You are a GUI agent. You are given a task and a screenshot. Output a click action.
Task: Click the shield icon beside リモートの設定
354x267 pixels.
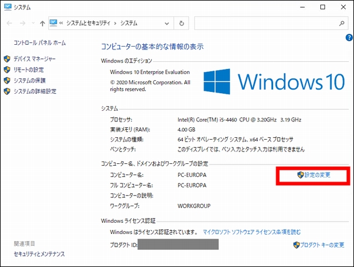[7, 70]
